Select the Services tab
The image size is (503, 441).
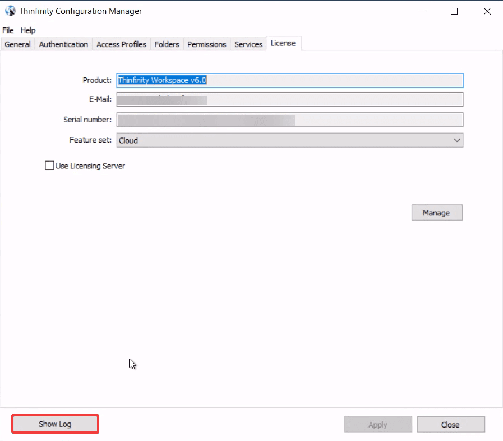pos(248,44)
